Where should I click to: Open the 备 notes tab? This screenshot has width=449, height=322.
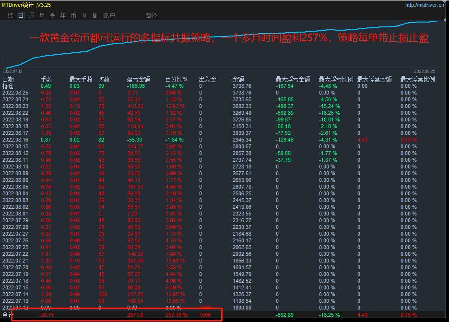coord(95,15)
